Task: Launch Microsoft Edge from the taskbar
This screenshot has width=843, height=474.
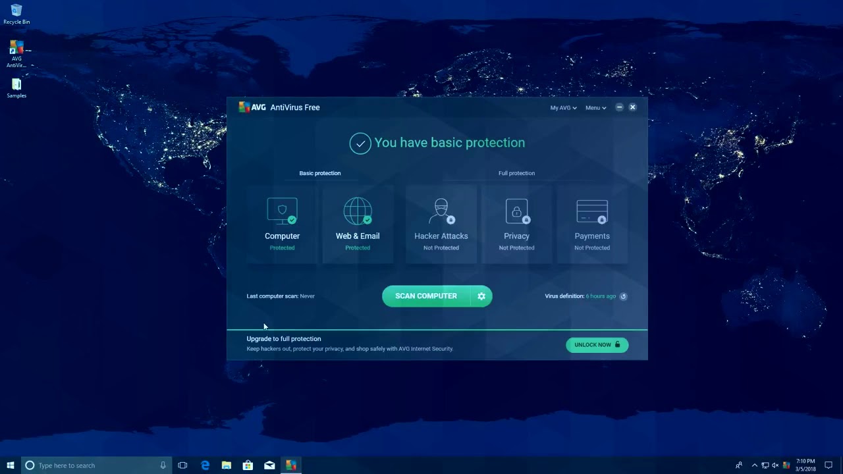Action: [x=205, y=465]
